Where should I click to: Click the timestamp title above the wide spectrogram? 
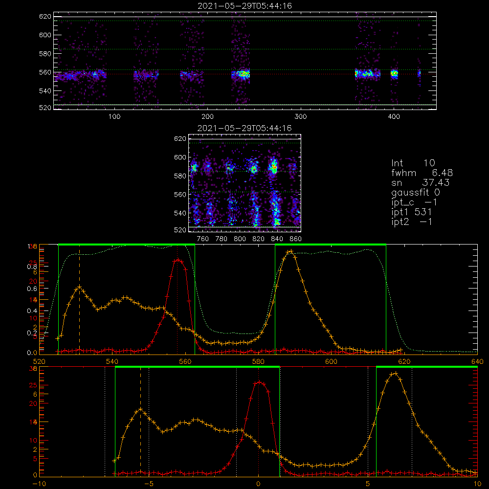click(245, 6)
